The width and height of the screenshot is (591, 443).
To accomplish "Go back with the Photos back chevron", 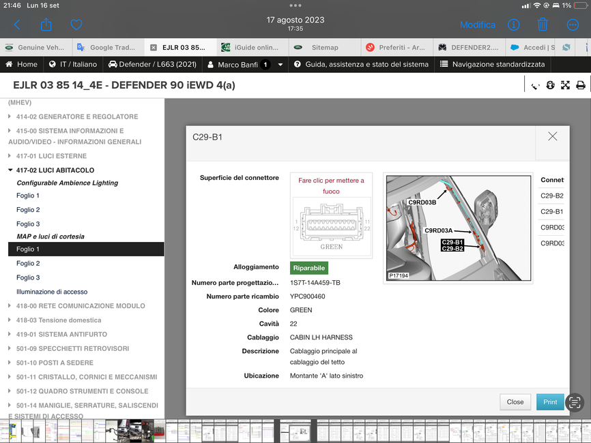I will [17, 25].
